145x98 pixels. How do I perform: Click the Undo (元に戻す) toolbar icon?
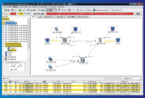[x=28, y=10]
